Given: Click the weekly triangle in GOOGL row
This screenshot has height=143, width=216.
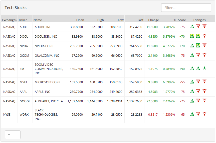Looking at the screenshot, I should tap(198, 101).
